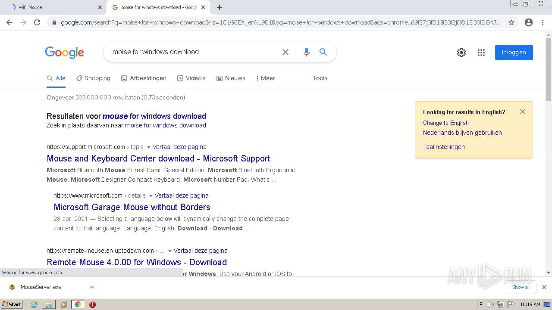Switch to the Video's tab

click(x=191, y=78)
